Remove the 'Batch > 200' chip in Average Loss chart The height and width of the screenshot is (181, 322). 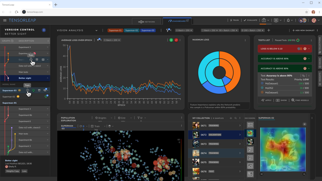(119, 40)
